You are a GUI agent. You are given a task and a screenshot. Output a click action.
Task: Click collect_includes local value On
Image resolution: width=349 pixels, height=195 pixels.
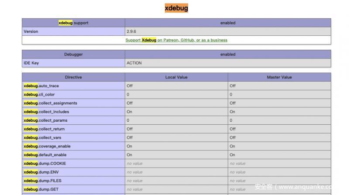tap(176, 112)
